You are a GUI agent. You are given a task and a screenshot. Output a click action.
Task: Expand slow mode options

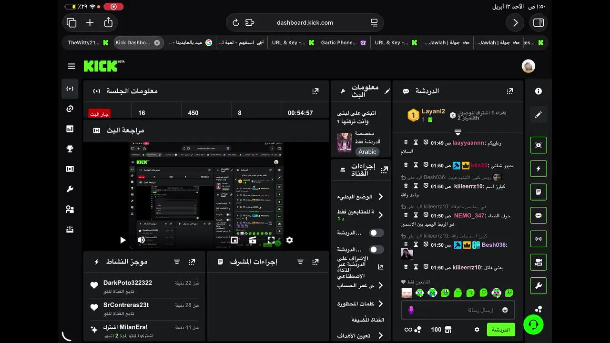pos(380,197)
